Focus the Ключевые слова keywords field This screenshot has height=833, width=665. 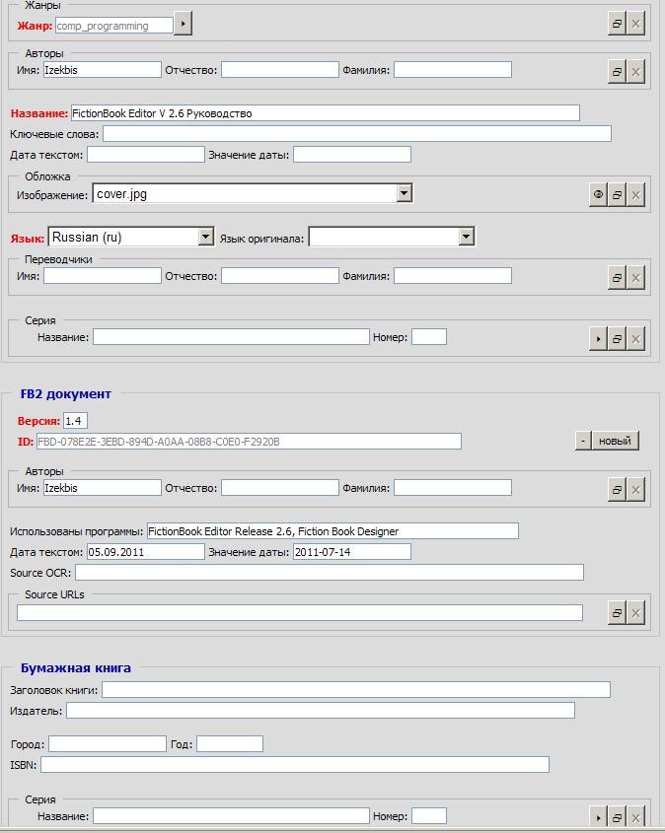pos(356,133)
